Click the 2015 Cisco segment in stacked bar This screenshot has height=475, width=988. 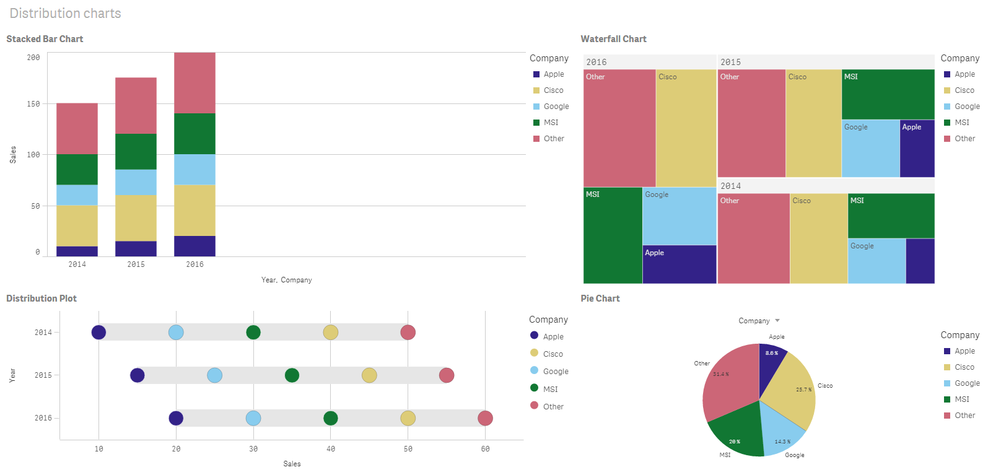point(136,218)
